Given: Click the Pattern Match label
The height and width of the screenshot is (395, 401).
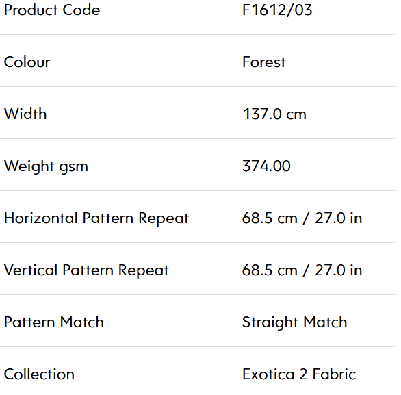Looking at the screenshot, I should pos(54,322).
